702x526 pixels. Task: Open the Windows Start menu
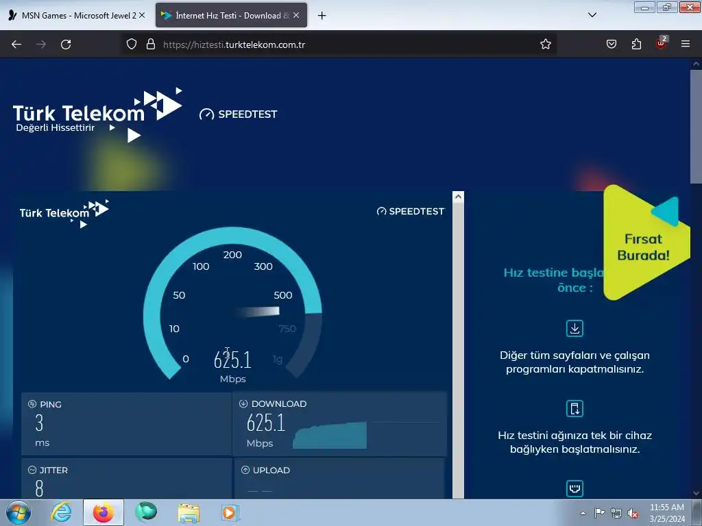coord(18,512)
